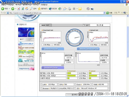Open the Mail button dropdown arrow
The width and height of the screenshot is (129, 97).
tap(67, 9)
